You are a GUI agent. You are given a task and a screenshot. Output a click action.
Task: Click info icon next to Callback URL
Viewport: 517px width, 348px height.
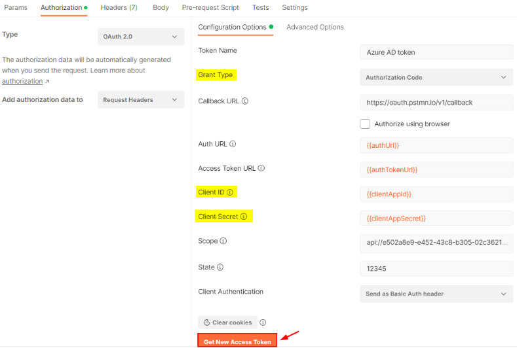click(x=245, y=101)
